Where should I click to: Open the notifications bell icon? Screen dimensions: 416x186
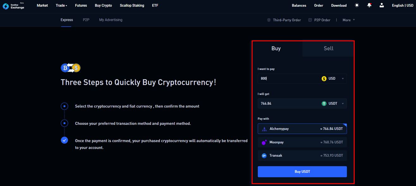coord(369,5)
